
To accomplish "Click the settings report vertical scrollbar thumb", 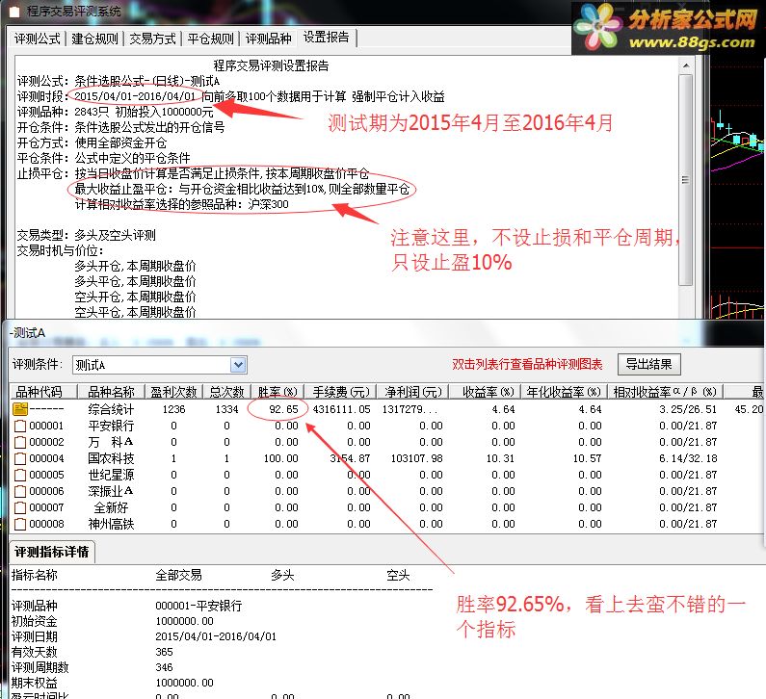I will tap(686, 180).
